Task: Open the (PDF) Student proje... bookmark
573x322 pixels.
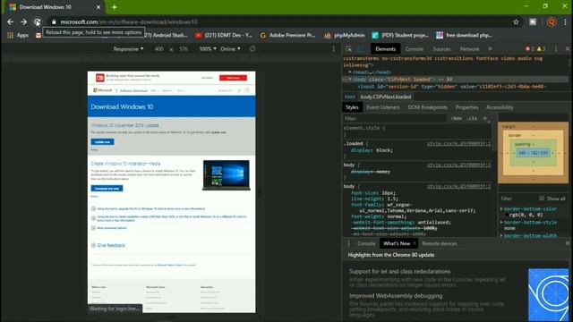Action: coord(400,36)
